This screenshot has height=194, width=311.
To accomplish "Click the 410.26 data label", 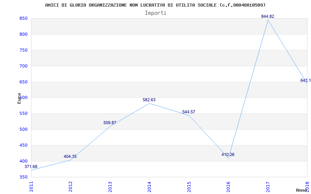I will pos(228,154).
